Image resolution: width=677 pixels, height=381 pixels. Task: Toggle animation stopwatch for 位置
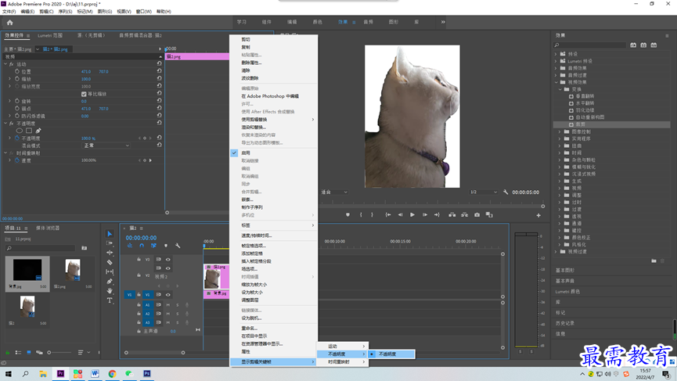17,72
